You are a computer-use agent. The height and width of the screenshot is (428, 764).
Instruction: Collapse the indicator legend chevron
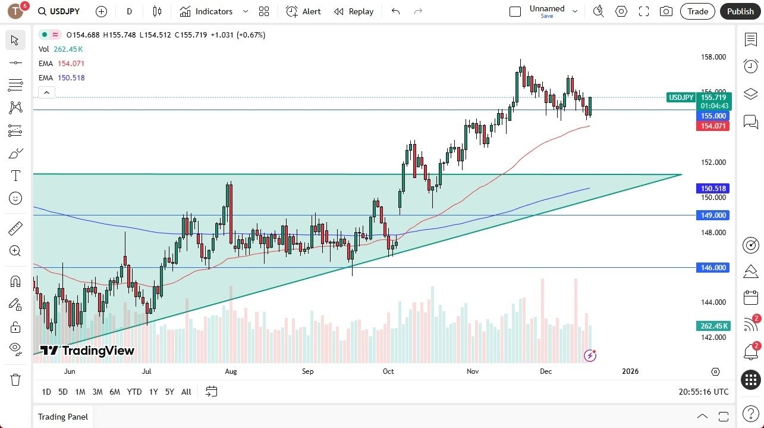pos(46,92)
